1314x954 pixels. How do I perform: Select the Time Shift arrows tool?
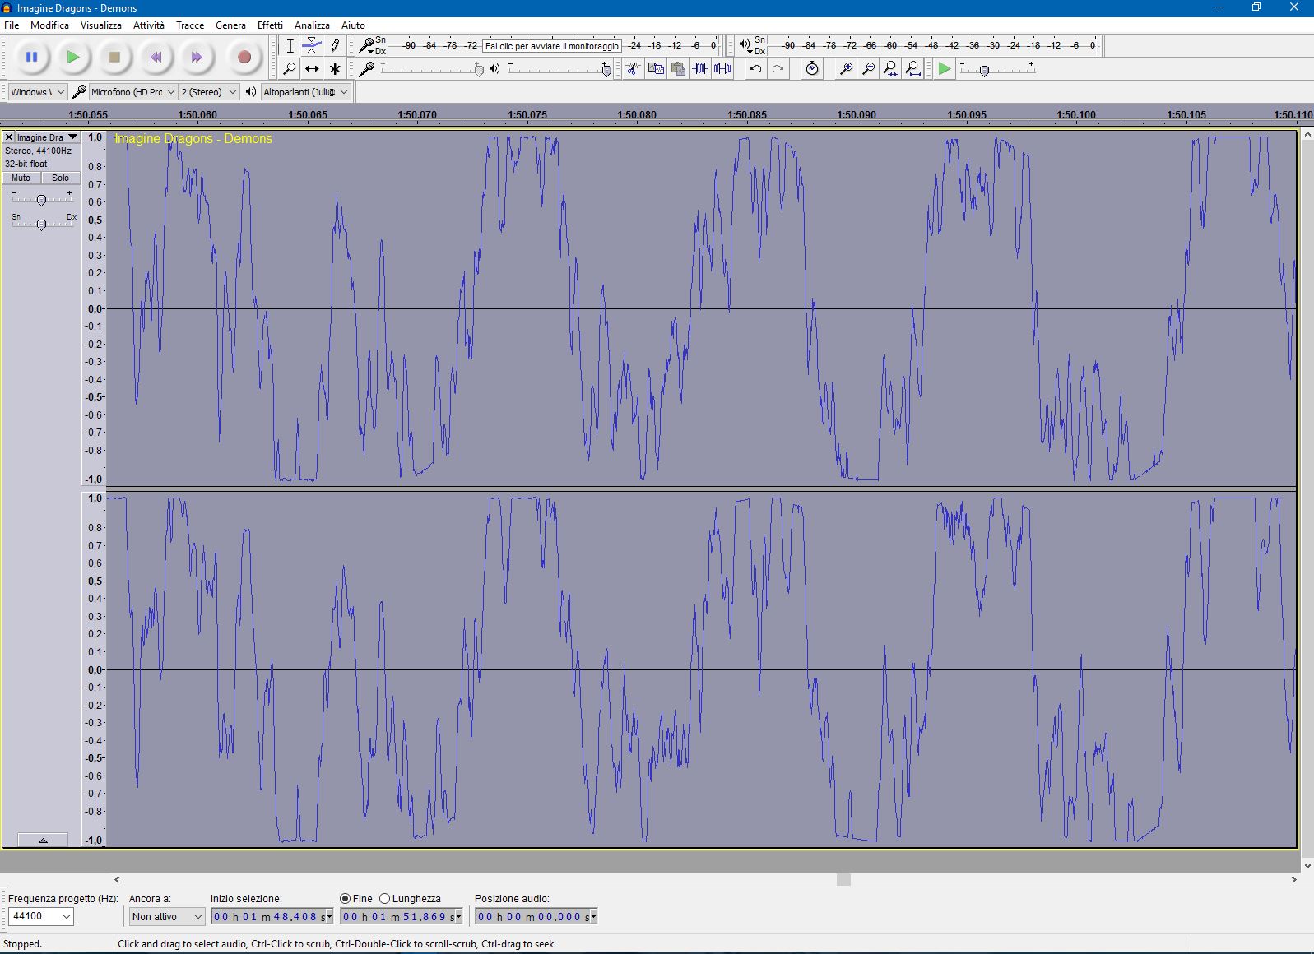click(312, 68)
